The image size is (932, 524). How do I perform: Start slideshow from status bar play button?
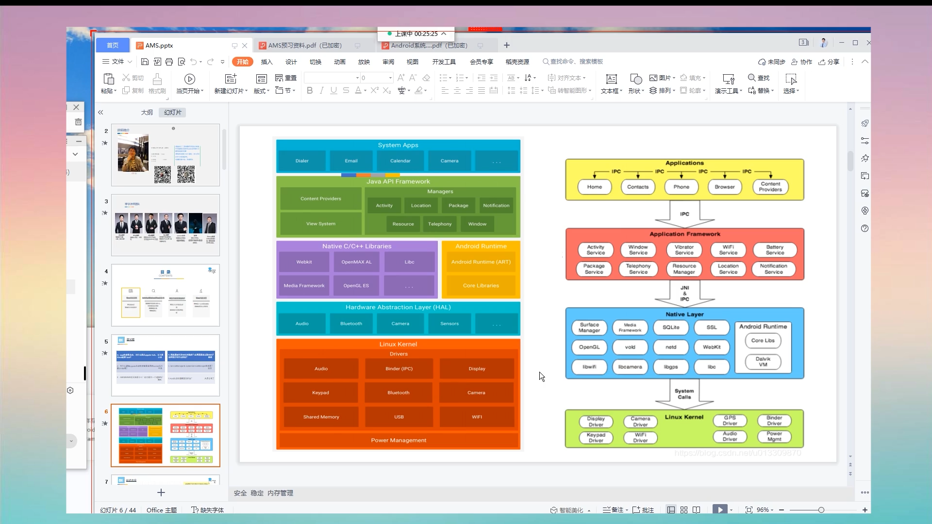[x=720, y=510]
